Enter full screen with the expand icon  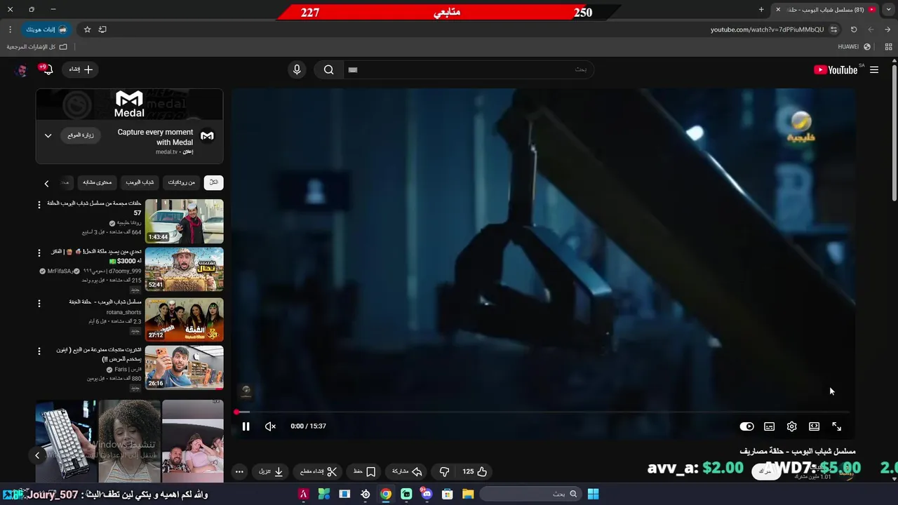pos(836,426)
